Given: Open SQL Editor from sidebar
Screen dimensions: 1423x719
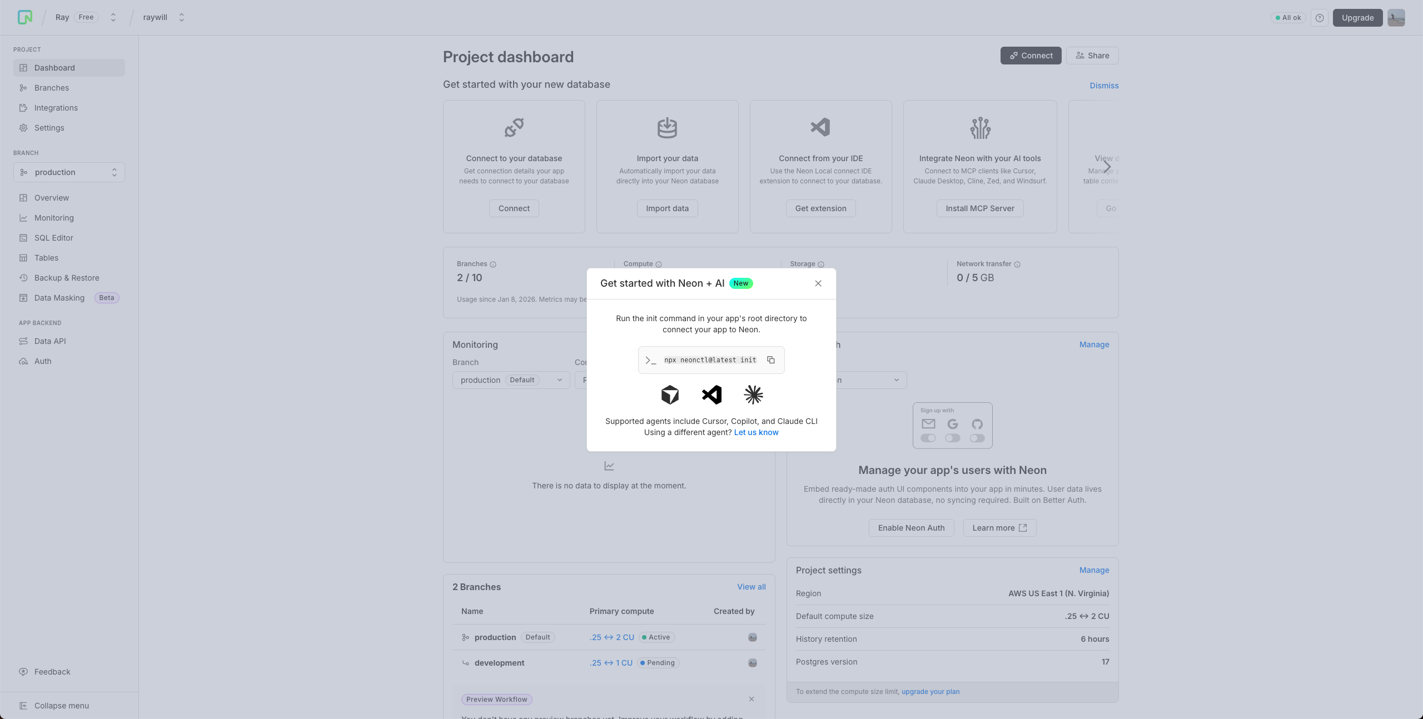Looking at the screenshot, I should pyautogui.click(x=53, y=238).
